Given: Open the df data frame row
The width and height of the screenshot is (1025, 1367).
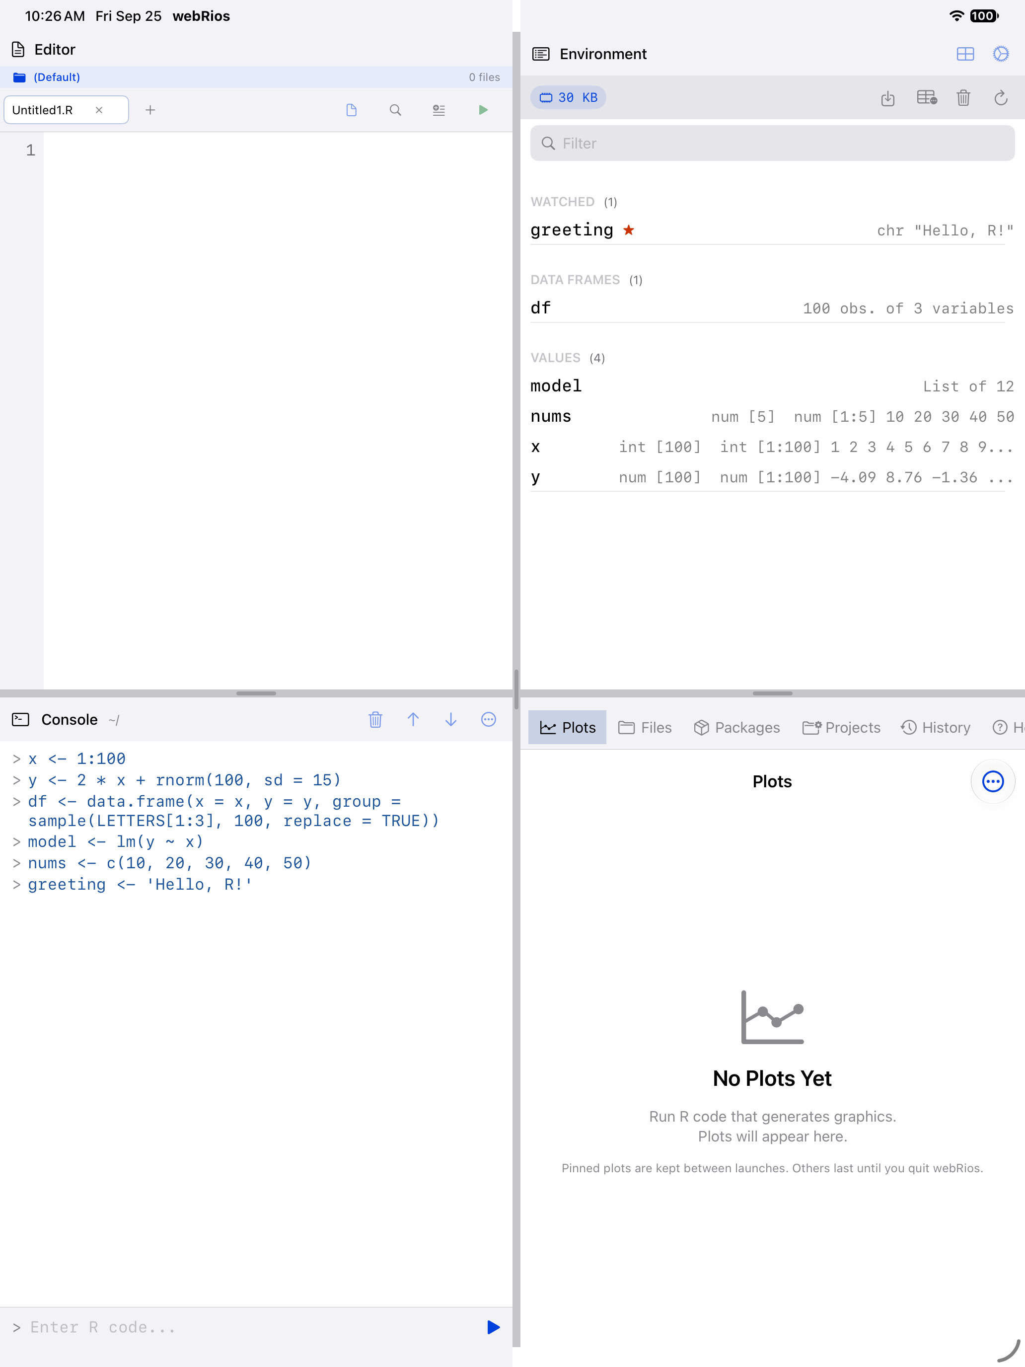Looking at the screenshot, I should (772, 308).
